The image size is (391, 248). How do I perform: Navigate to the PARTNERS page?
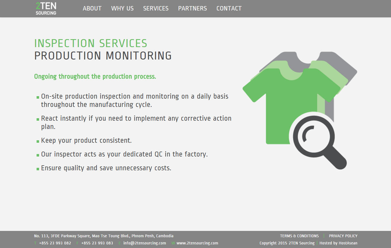click(x=192, y=8)
